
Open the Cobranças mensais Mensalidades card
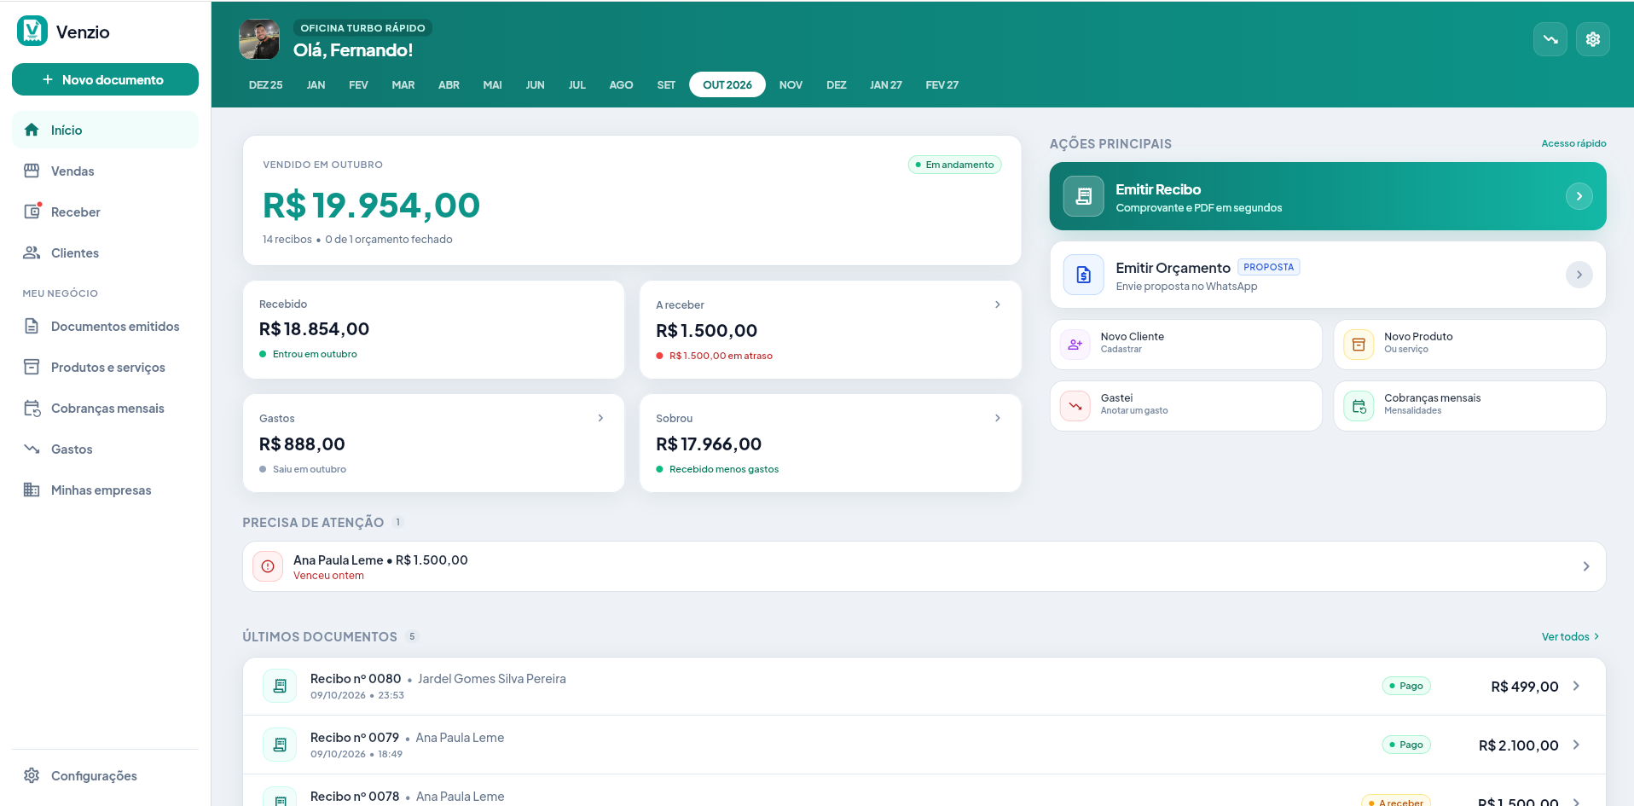1469,406
